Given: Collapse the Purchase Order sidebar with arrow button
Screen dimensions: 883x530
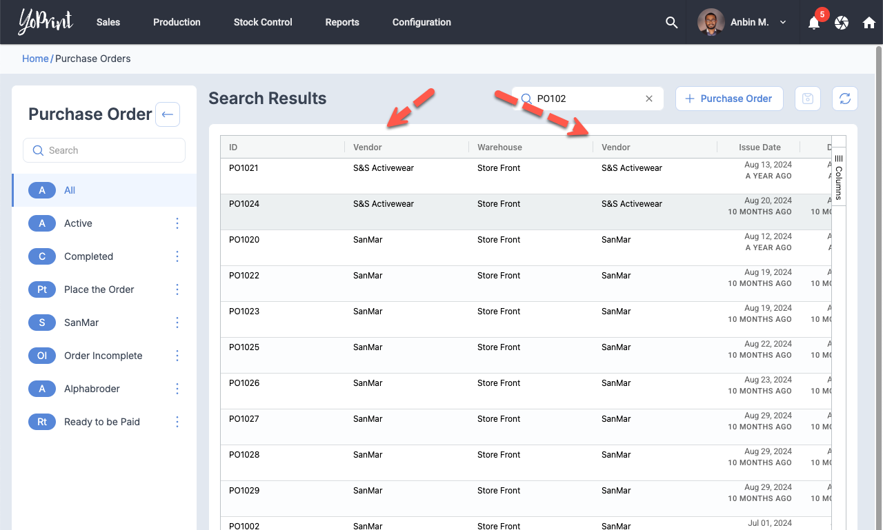Looking at the screenshot, I should tap(168, 114).
